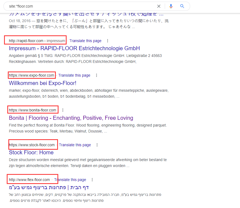Translate the flex-floor.com page
Screen dimensions: 240x208
[70, 180]
